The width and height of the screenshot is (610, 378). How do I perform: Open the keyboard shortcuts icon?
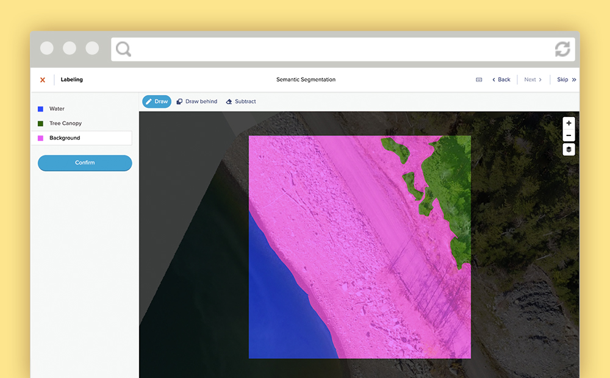point(479,79)
